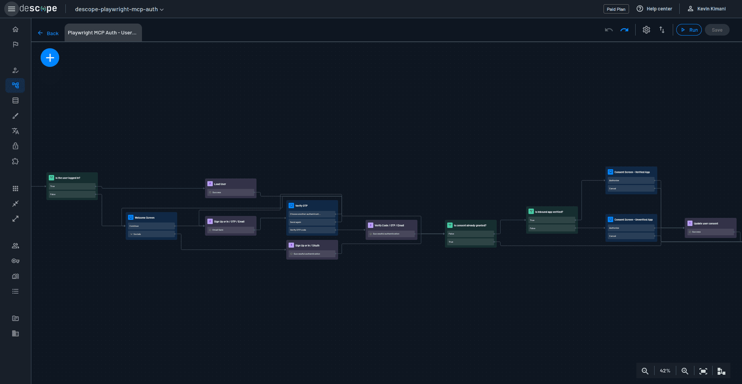The height and width of the screenshot is (384, 742).
Task: Open the Styles brush icon
Action: tap(15, 116)
